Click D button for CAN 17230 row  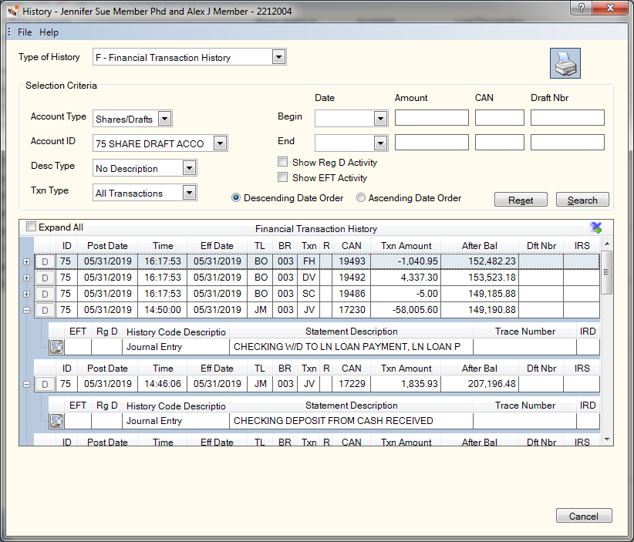tap(45, 310)
